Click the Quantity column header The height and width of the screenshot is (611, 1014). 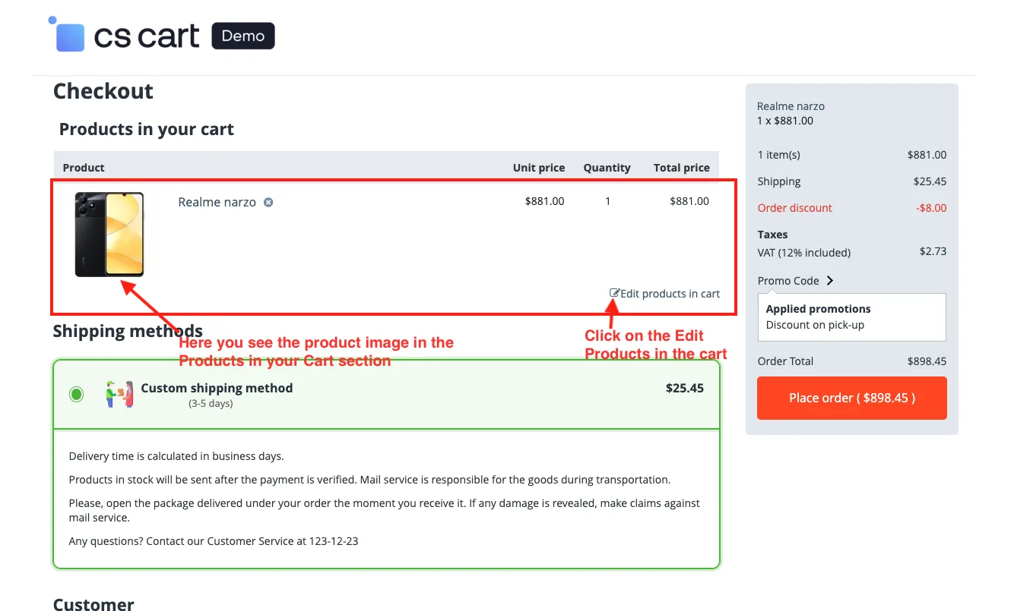tap(607, 168)
